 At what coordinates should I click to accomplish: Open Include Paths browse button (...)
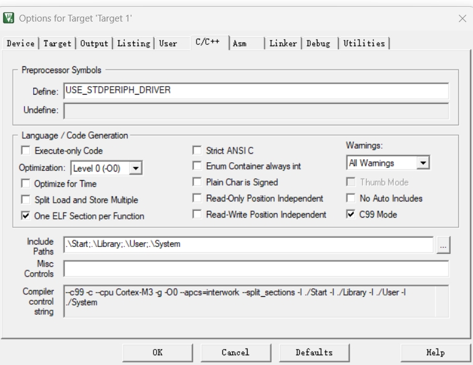tap(443, 245)
